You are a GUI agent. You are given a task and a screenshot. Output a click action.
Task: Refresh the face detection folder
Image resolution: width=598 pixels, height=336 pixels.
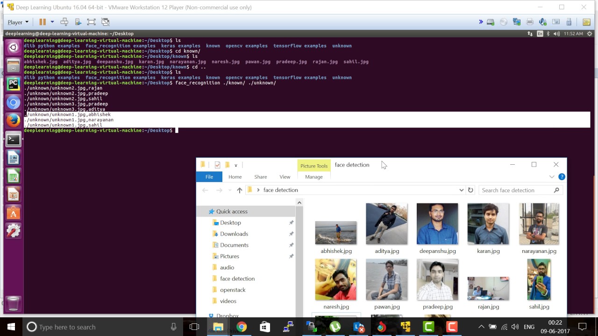click(470, 190)
